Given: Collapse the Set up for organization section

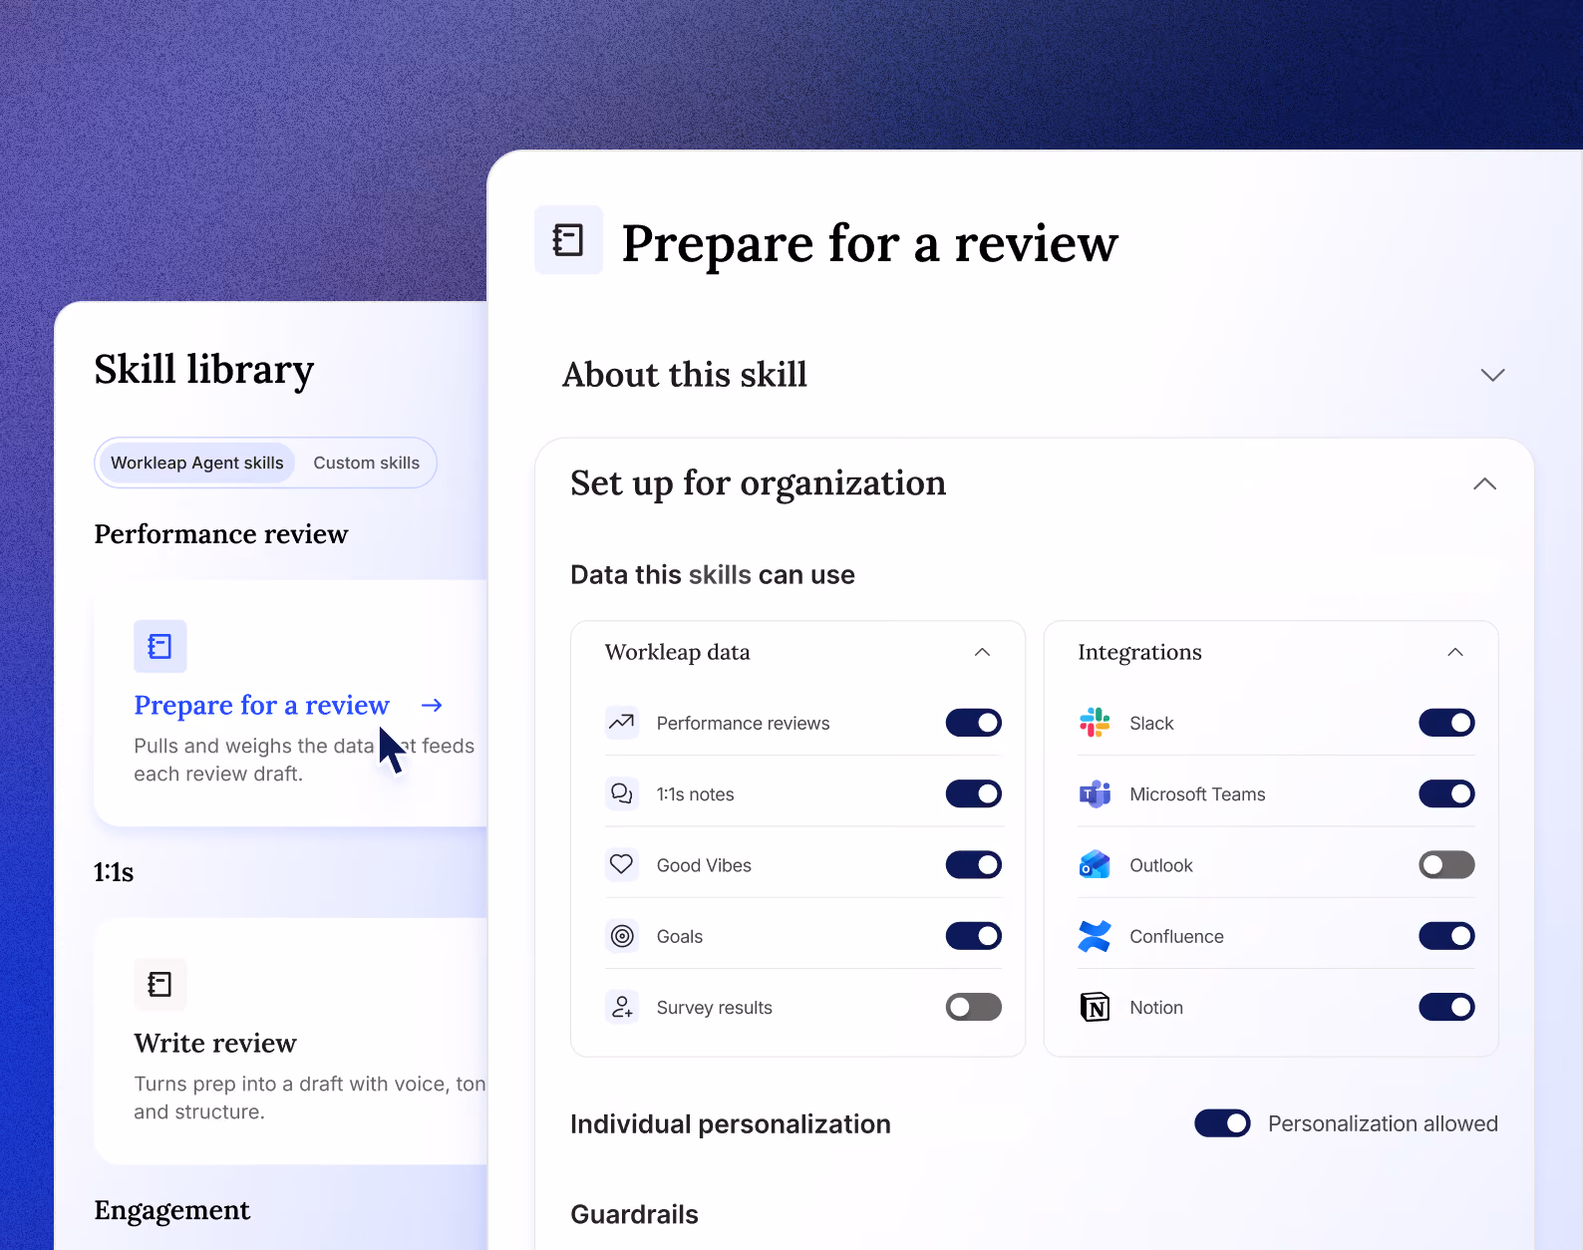Looking at the screenshot, I should 1485,483.
